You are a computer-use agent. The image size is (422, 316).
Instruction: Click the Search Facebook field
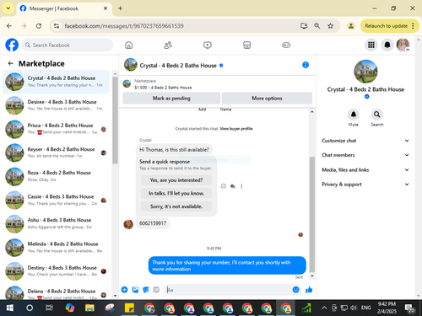coord(67,45)
